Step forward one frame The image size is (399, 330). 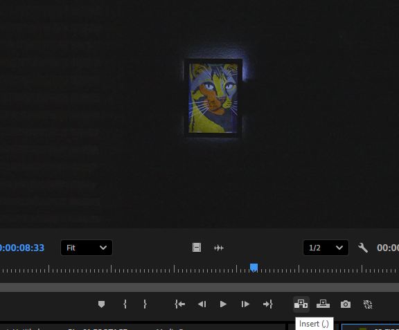tap(245, 304)
